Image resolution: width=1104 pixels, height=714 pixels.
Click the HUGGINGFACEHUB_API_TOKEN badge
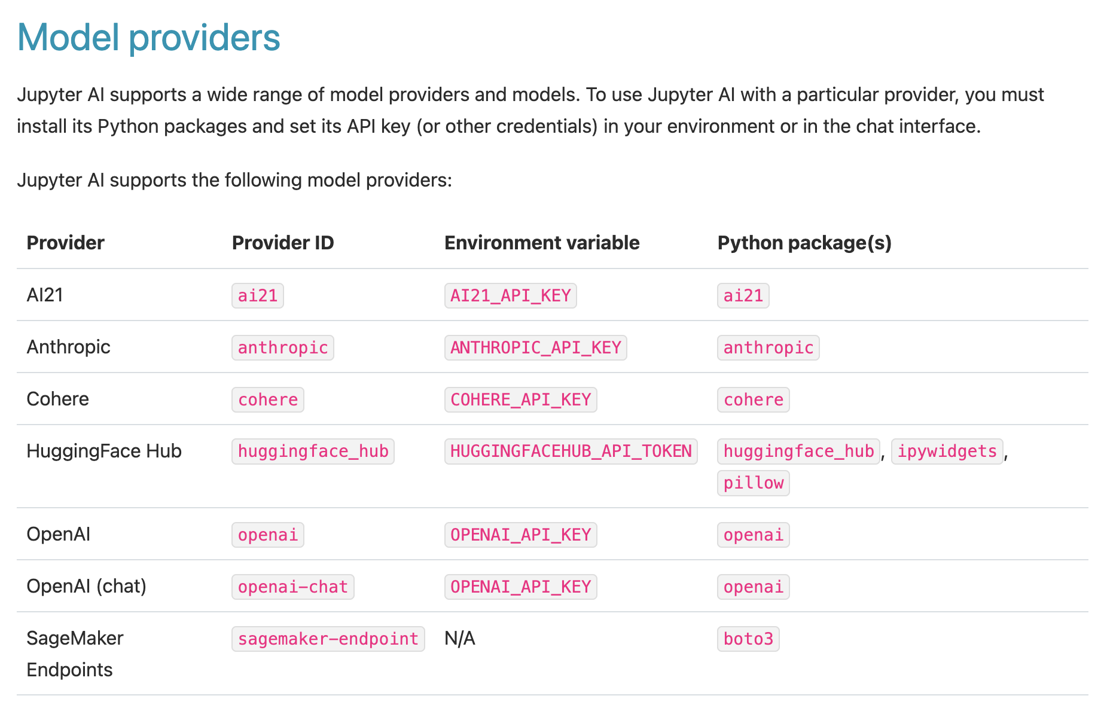570,451
